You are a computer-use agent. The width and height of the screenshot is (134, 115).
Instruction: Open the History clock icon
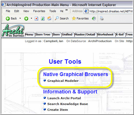94,18
